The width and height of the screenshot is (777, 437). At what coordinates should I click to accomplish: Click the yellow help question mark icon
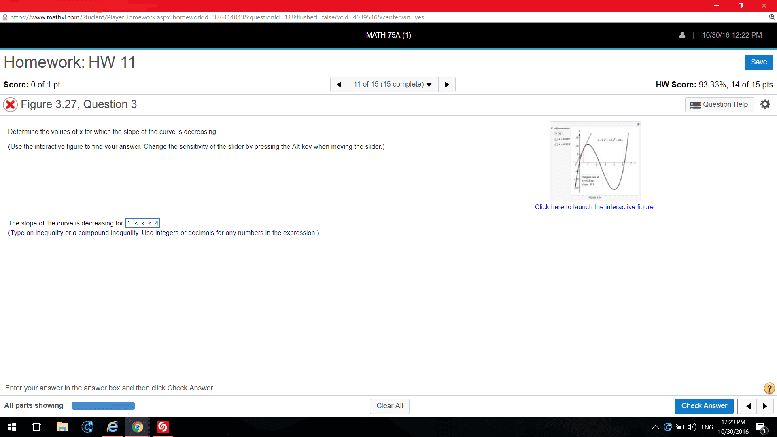coord(769,388)
